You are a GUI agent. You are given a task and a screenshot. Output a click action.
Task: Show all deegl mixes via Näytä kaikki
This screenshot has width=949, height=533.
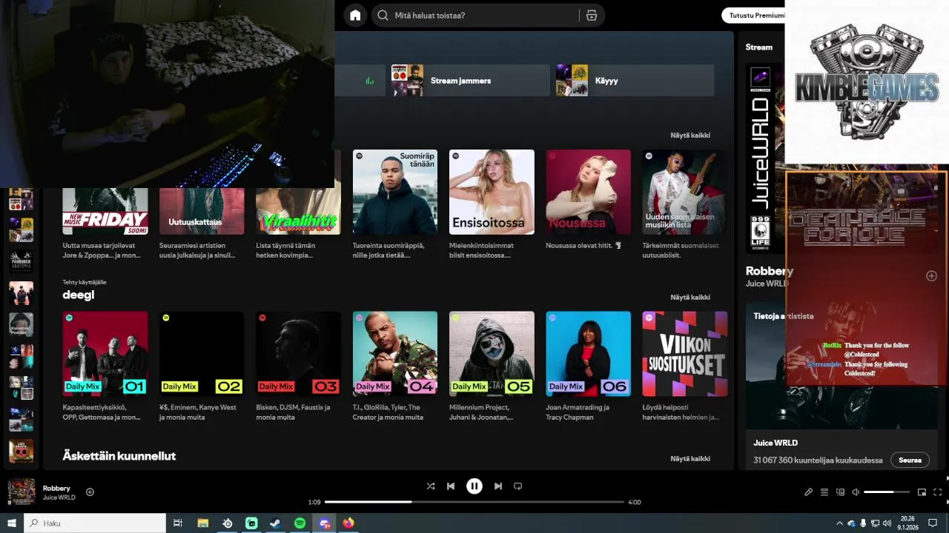tap(690, 298)
